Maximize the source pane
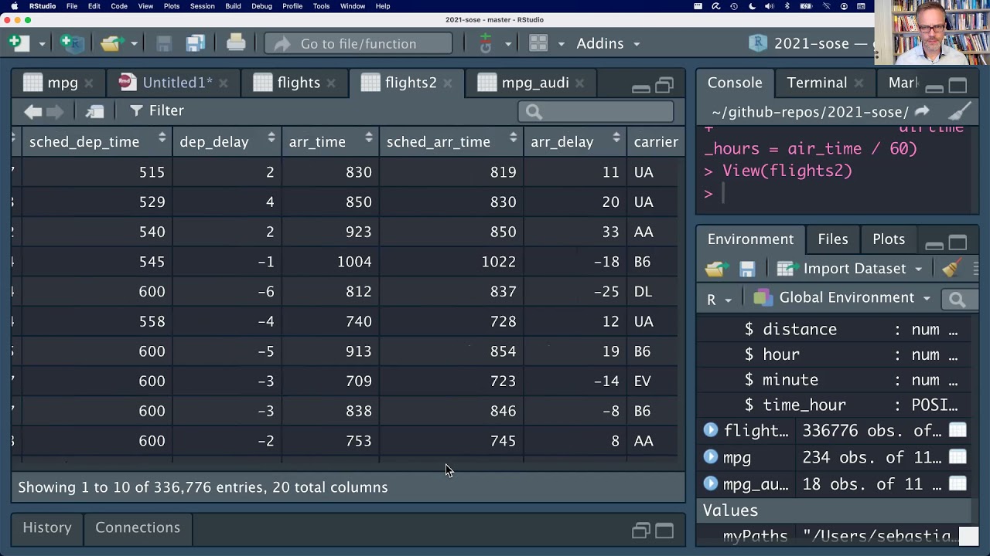 [664, 86]
